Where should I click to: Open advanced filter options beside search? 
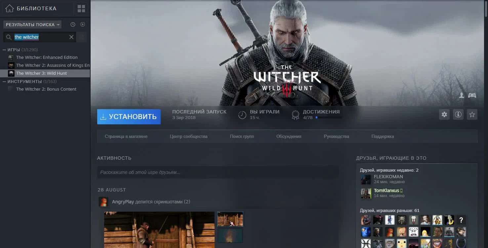82,37
